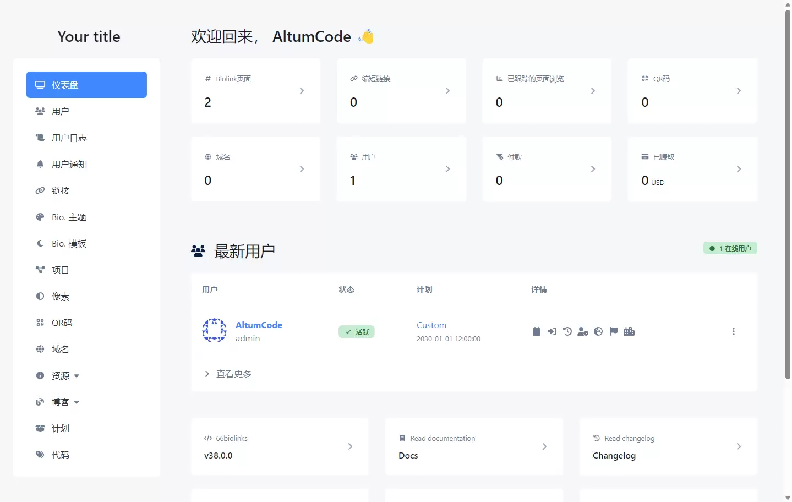Click the scroll icon beside 用户日志
This screenshot has width=792, height=502.
40,138
